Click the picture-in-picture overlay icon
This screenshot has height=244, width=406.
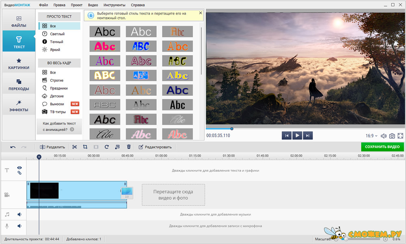click(117, 147)
